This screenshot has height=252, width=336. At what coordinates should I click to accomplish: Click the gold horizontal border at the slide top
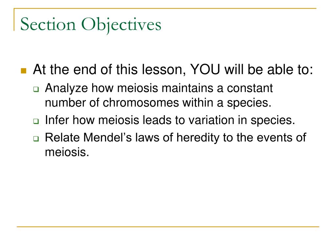(x=165, y=8)
